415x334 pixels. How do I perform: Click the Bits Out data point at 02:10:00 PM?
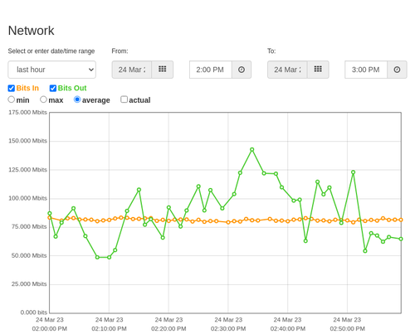109,257
